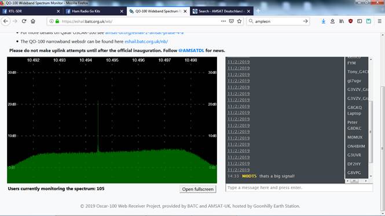Screen dimensions: 385x216
Task: Open the Library bookshelf icon
Action: point(342,21)
